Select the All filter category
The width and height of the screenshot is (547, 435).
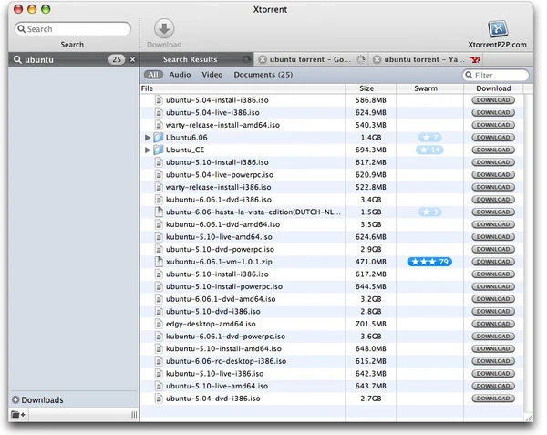153,75
